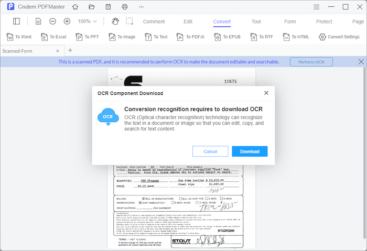Open Convert Settings gear option
This screenshot has width=367, height=251.
pyautogui.click(x=339, y=37)
